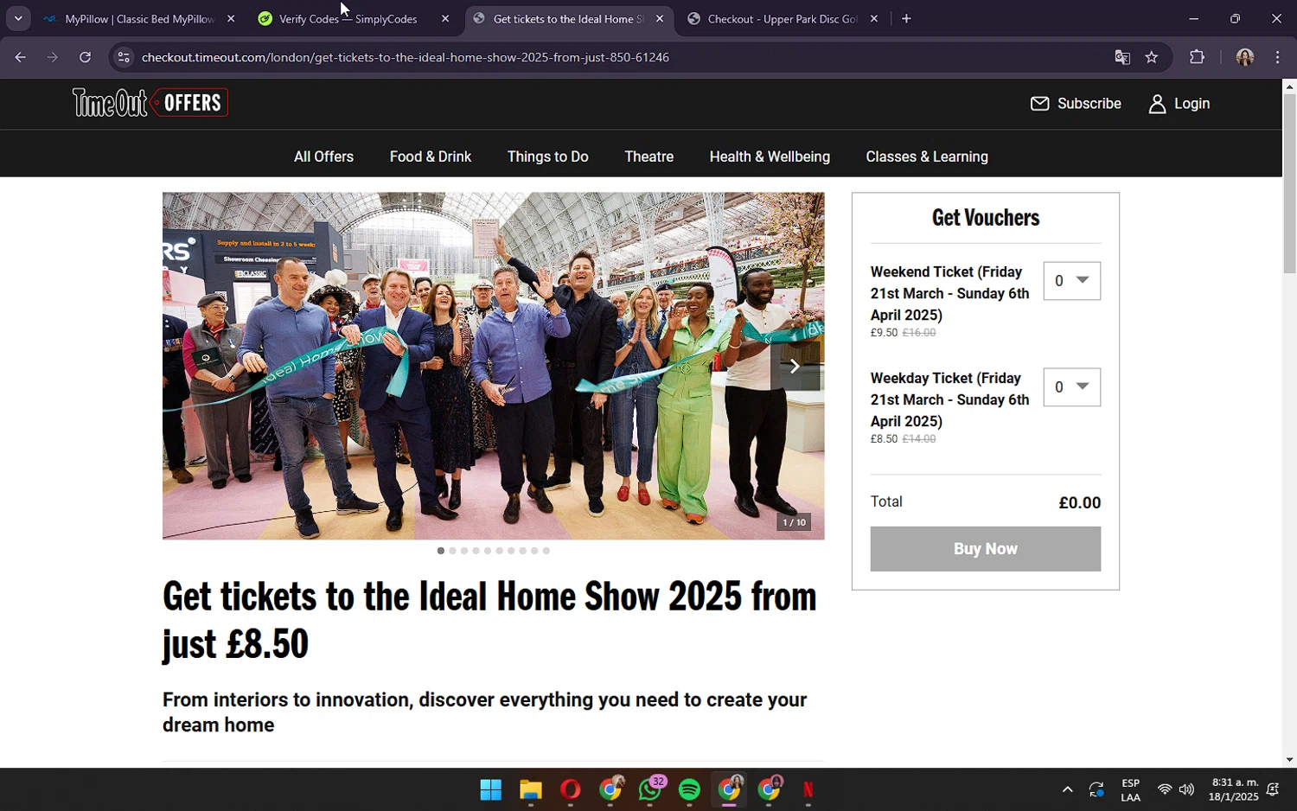Image resolution: width=1297 pixels, height=811 pixels.
Task: Open Classes & Learning category
Action: [x=927, y=156]
